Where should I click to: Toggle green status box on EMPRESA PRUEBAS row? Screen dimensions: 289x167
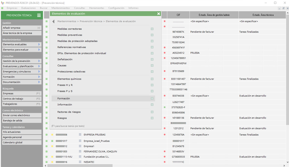47,135
